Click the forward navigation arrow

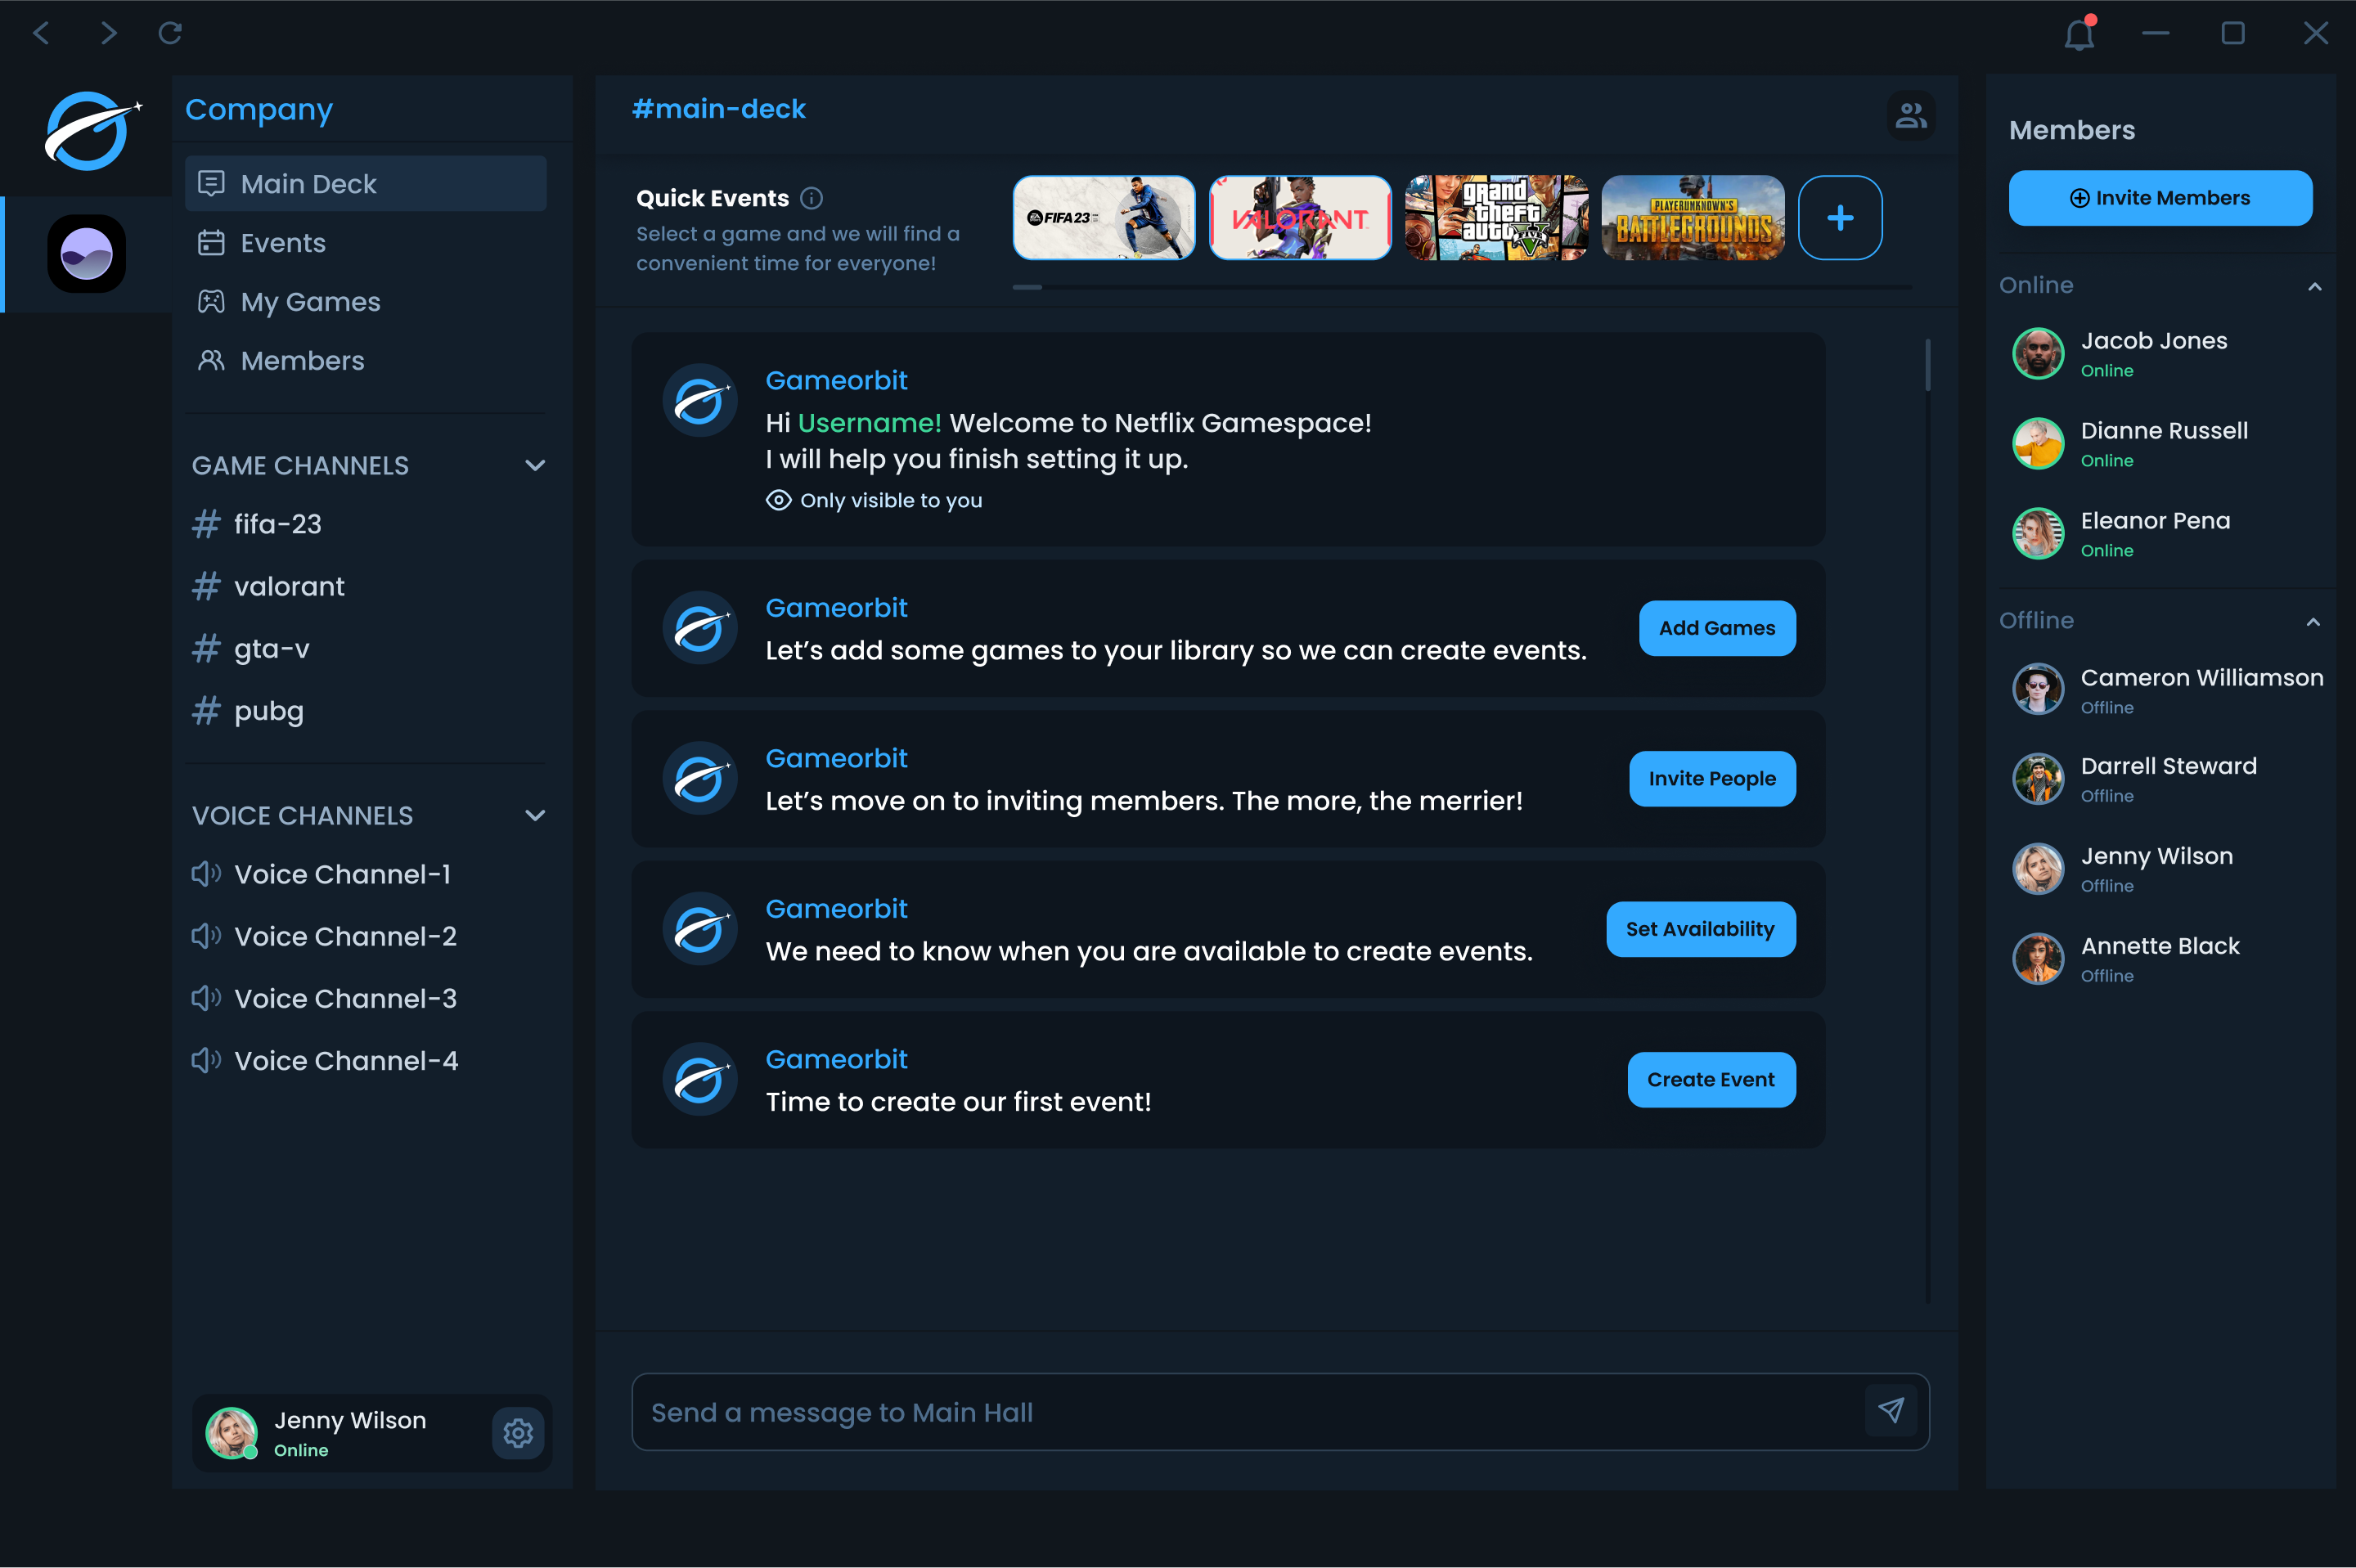(108, 33)
